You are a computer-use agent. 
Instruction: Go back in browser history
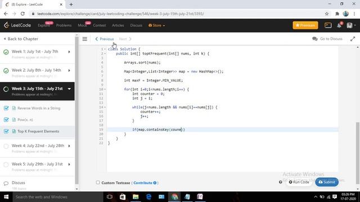point(6,13)
